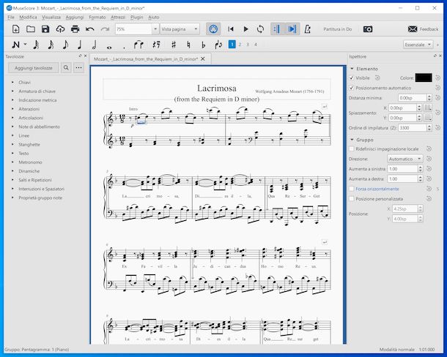Open the Essenziale workspace dropdown
Image resolution: width=447 pixels, height=357 pixels.
(418, 45)
